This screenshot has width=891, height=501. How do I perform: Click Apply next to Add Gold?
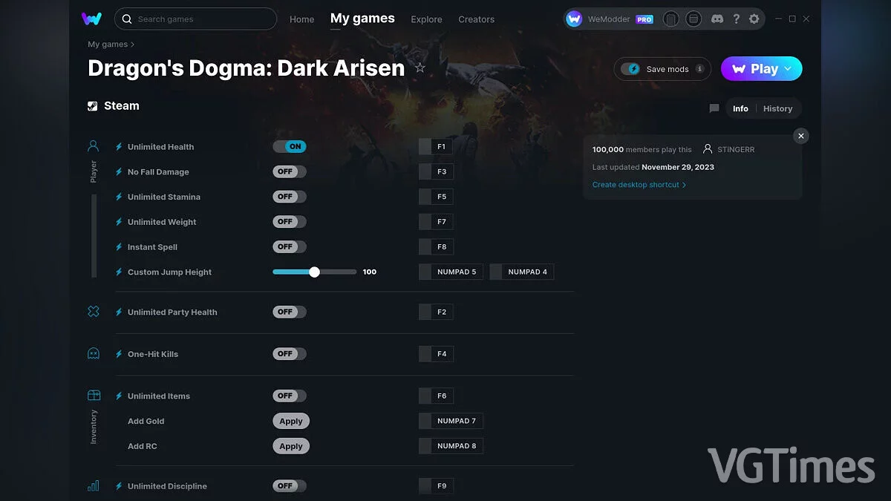tap(290, 421)
